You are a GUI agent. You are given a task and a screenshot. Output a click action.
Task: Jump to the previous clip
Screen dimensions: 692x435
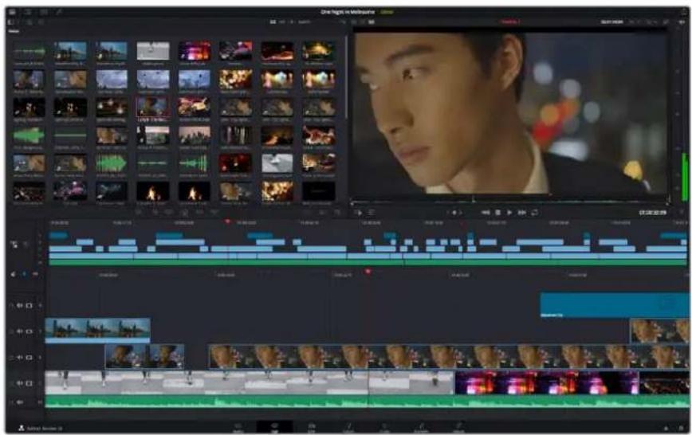[x=486, y=213]
